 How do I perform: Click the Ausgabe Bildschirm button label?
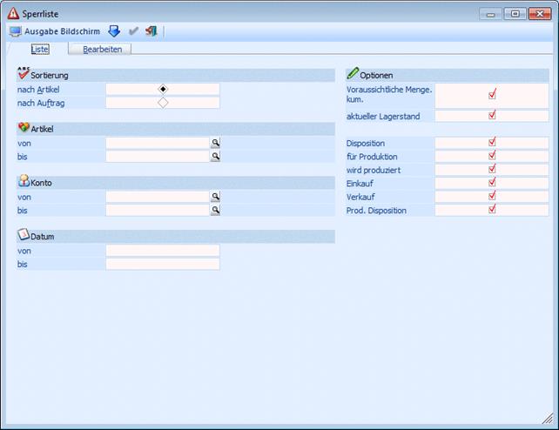coord(60,31)
